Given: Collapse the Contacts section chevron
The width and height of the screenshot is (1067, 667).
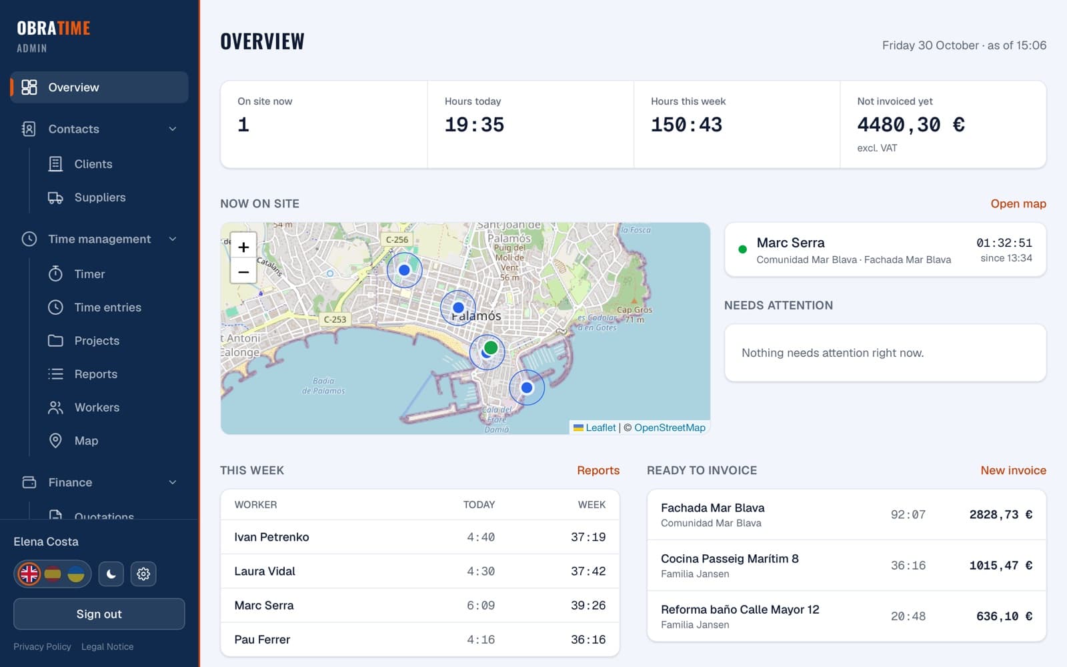Looking at the screenshot, I should (x=173, y=129).
